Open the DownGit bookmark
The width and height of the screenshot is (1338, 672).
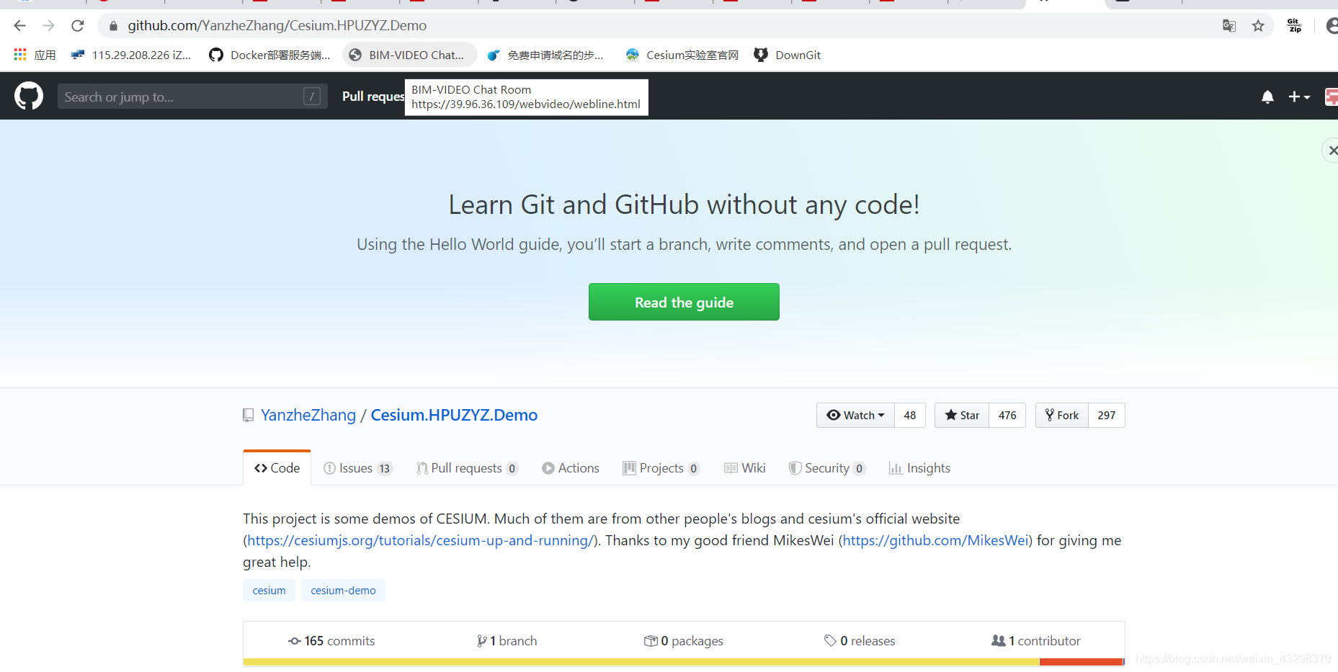point(788,55)
